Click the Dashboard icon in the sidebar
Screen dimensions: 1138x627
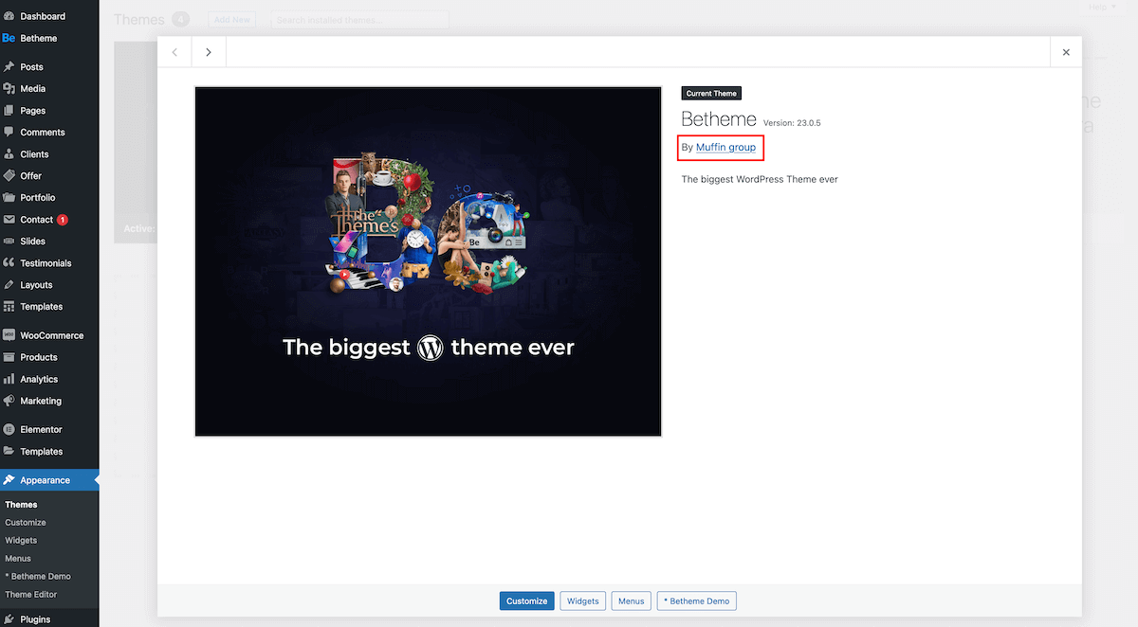click(x=9, y=16)
